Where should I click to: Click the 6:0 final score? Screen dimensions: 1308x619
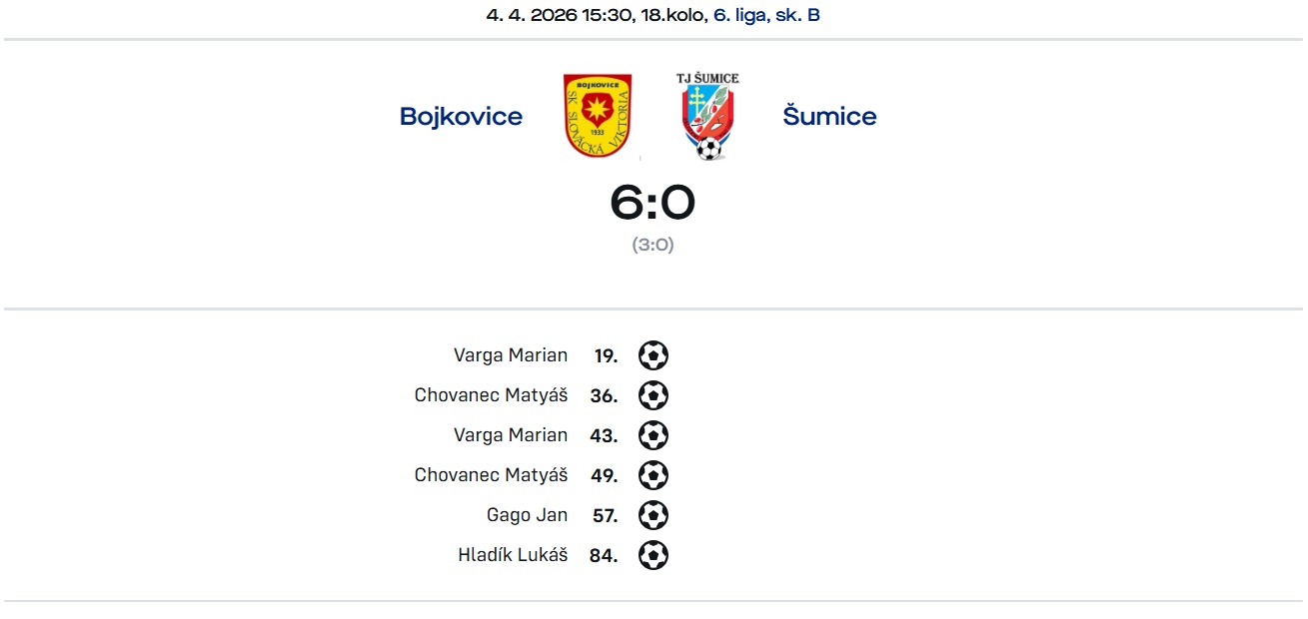point(653,203)
